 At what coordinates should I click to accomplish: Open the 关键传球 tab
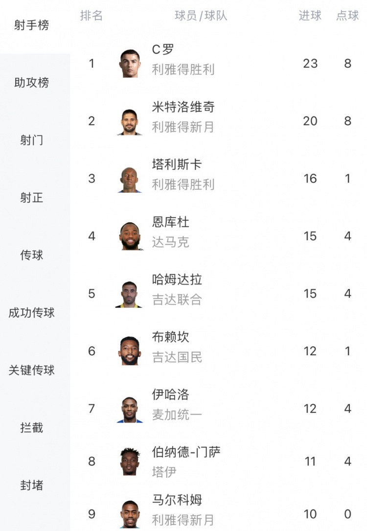coord(32,370)
